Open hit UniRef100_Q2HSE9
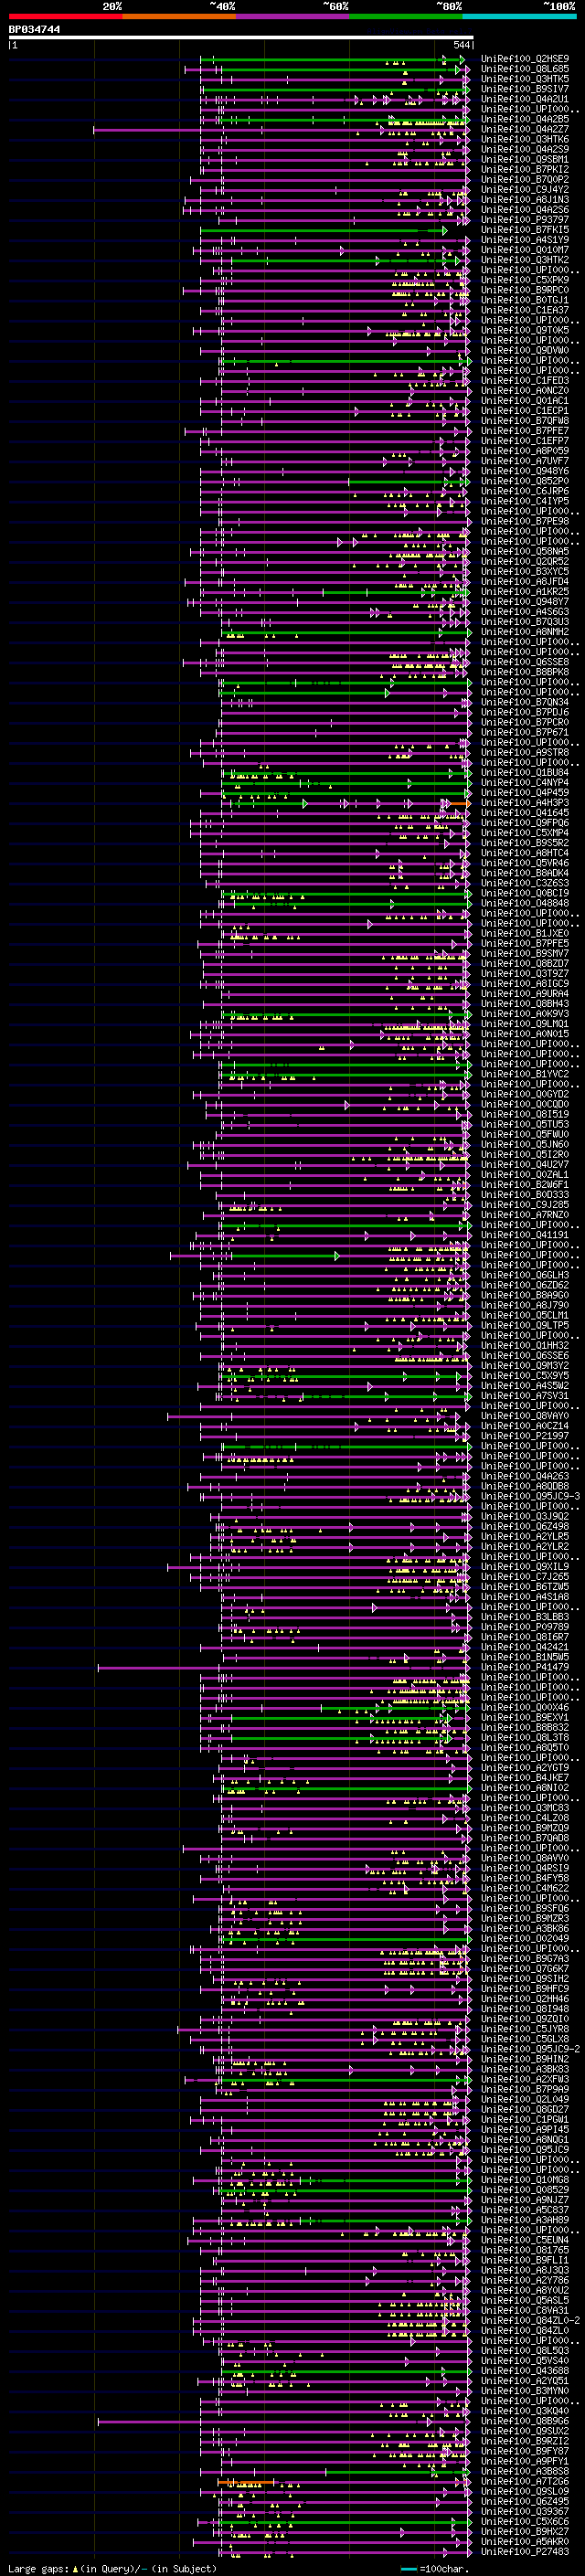The height and width of the screenshot is (2576, 585). click(x=524, y=59)
